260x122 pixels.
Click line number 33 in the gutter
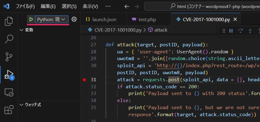[93, 93]
